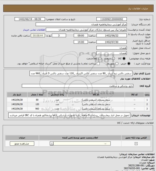Click the الزامی بودن ارائه مجوز header
156x171 pixels.
[x=136, y=138]
